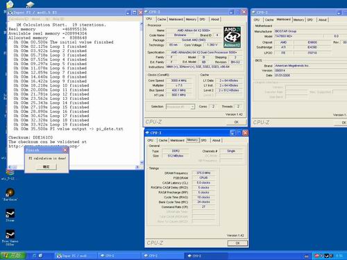The image size is (347, 260).
Task: Click the Memory-tab CPU-Z window title icon
Action: pyautogui.click(x=147, y=133)
